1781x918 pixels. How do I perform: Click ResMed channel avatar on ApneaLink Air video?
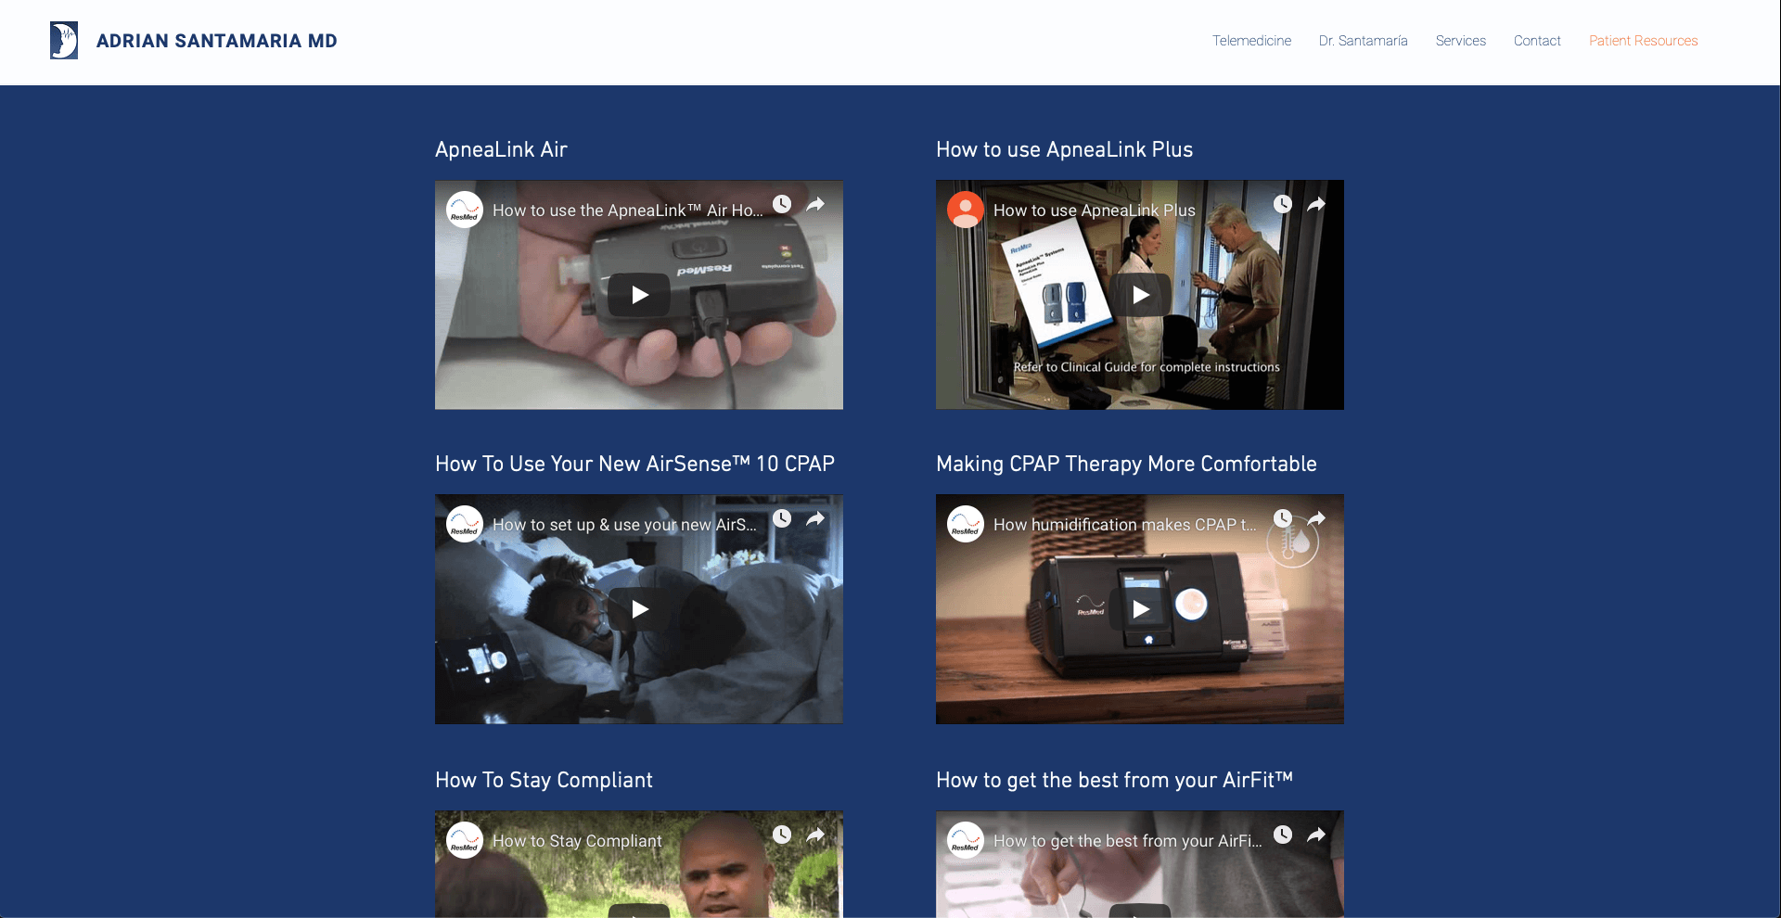pos(465,210)
